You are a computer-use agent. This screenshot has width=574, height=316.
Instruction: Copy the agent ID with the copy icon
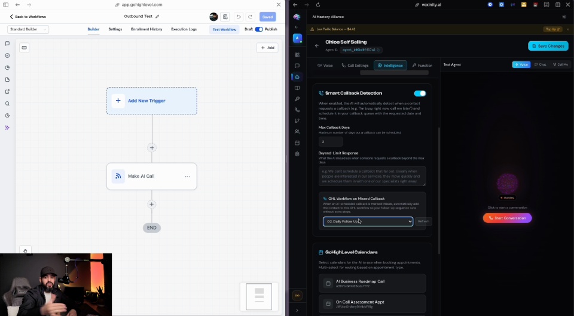click(378, 49)
